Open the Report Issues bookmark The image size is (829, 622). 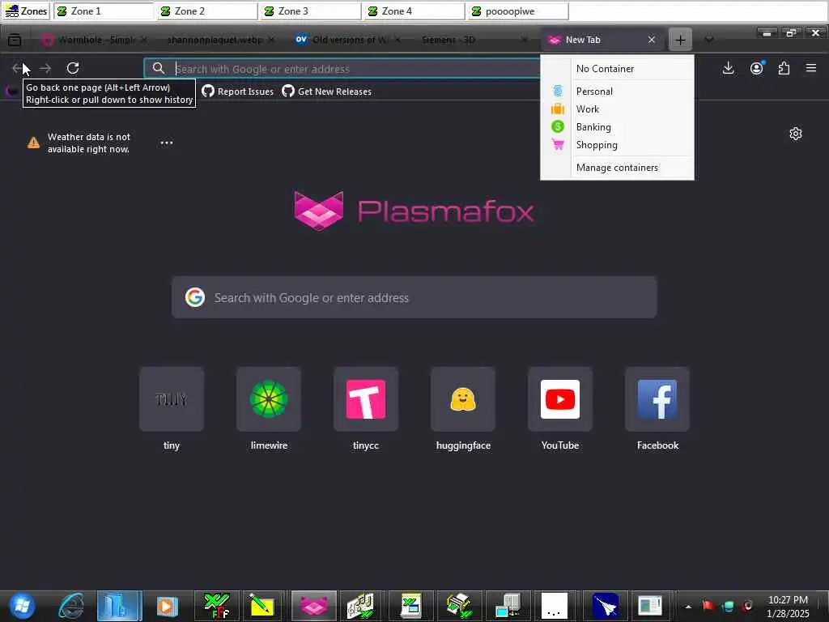[238, 92]
